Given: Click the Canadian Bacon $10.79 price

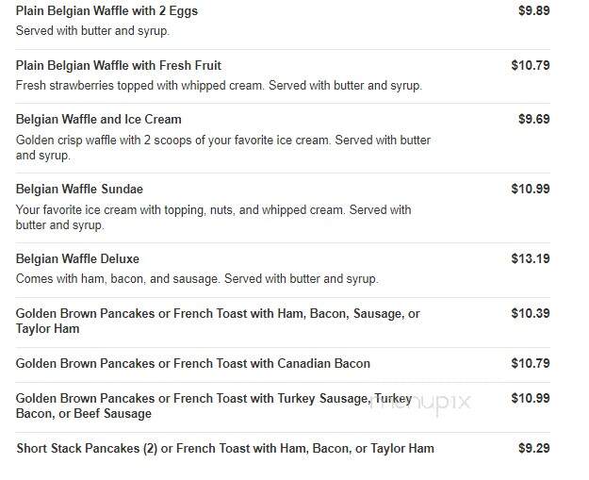Looking at the screenshot, I should click(x=531, y=363).
